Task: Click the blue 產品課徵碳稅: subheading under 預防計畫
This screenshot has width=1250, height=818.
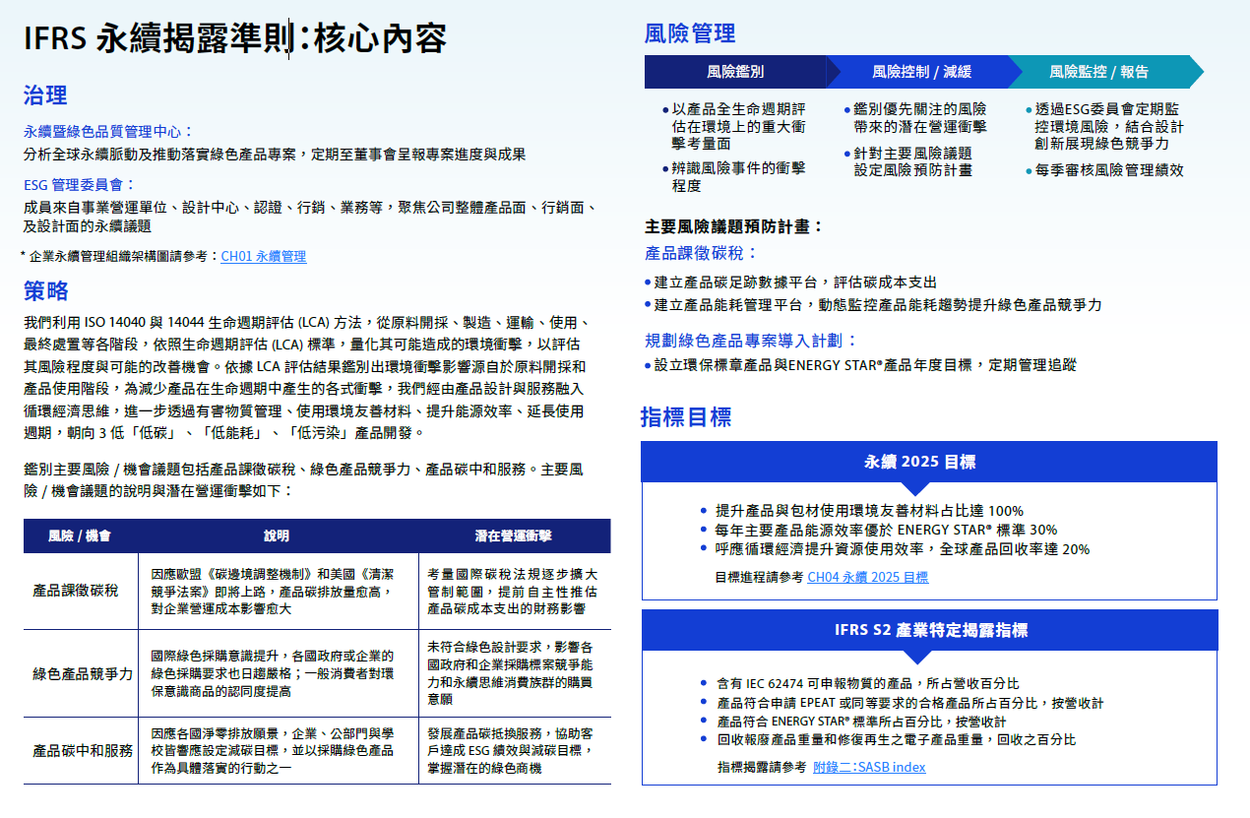Action: click(x=702, y=253)
